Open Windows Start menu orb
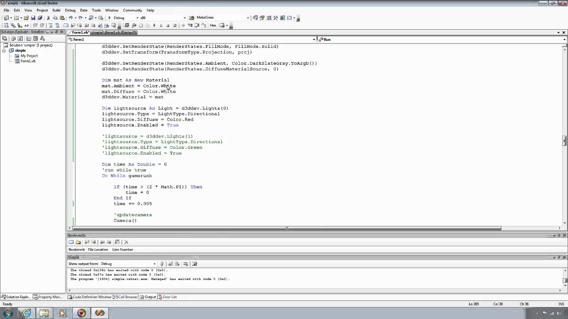Viewport: 568px width, 319px height. [8, 313]
